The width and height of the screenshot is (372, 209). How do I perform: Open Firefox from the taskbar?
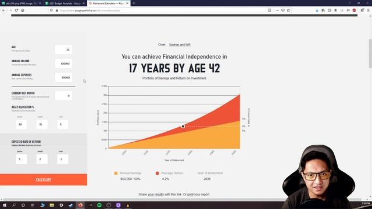click(80, 205)
